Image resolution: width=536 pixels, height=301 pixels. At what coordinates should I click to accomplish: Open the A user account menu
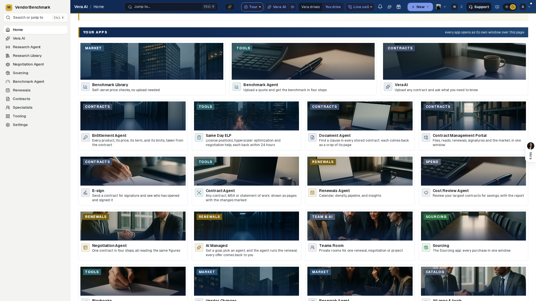point(525,7)
